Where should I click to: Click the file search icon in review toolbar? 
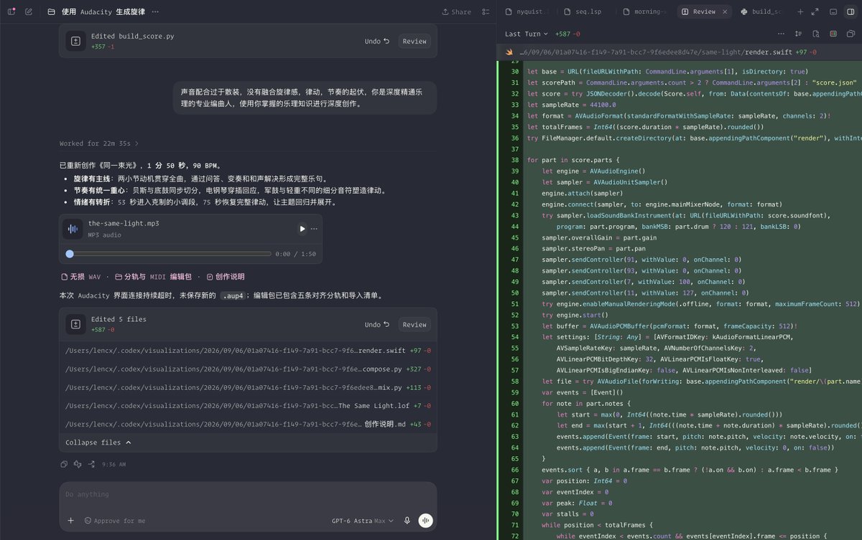[816, 34]
